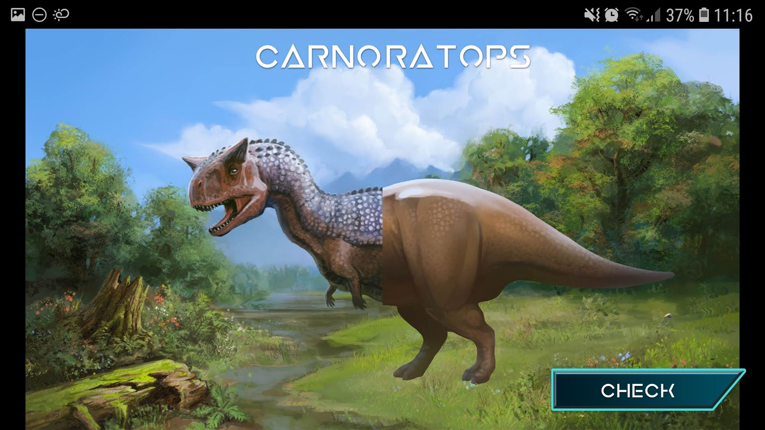Tap the weather sun-and-cloud notification icon
The height and width of the screenshot is (430, 765).
[x=61, y=15]
